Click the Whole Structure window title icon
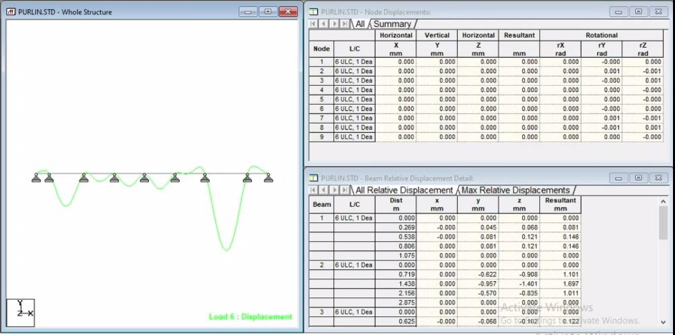The height and width of the screenshot is (335, 675). tap(11, 12)
